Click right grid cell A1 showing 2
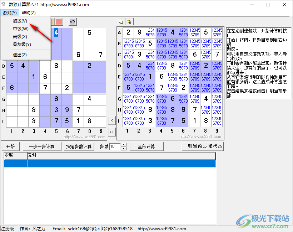293x232 pixels. [x=128, y=32]
